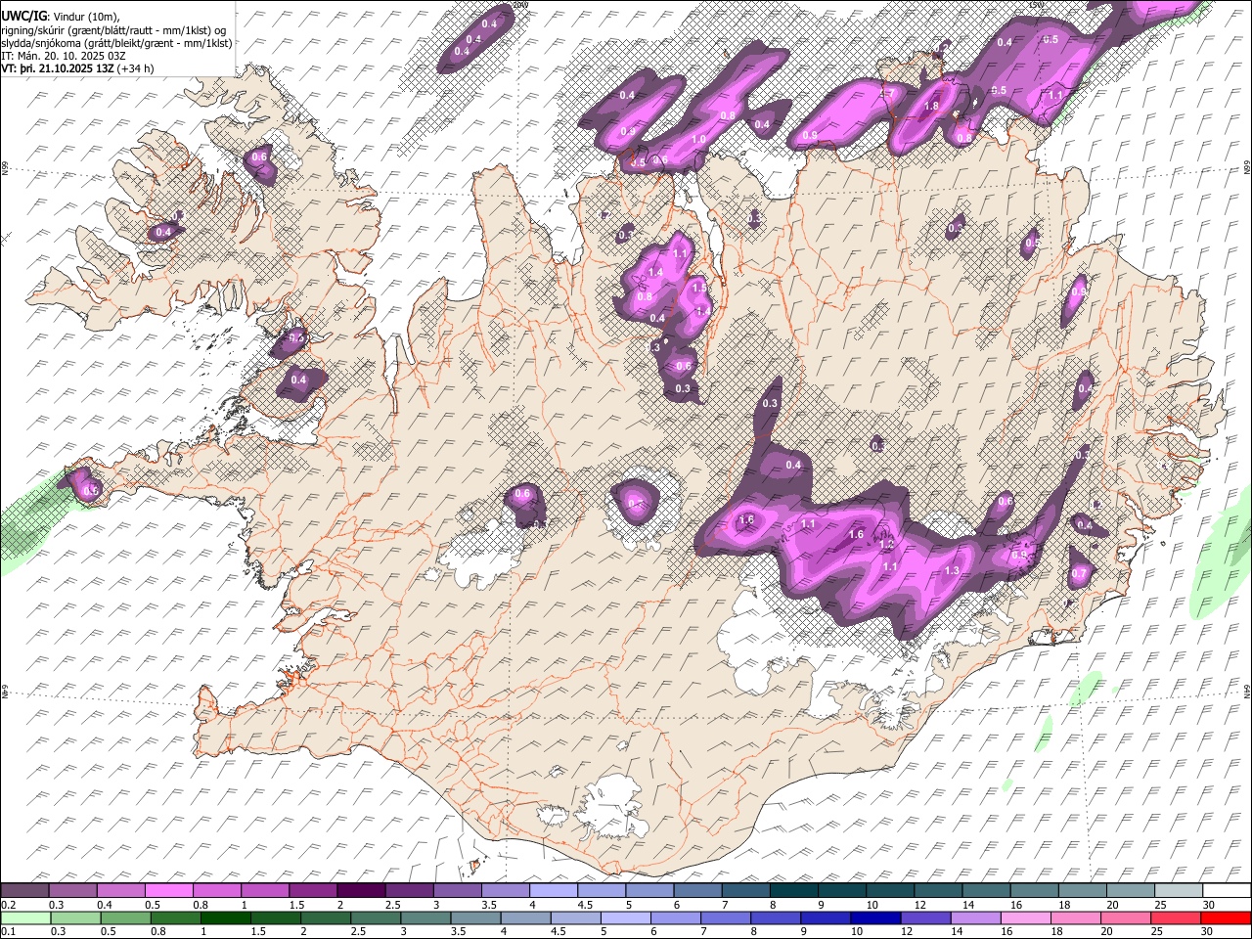
Task: Pick bottom-row swatch between 3 and 3.5
Action: pyautogui.click(x=425, y=917)
